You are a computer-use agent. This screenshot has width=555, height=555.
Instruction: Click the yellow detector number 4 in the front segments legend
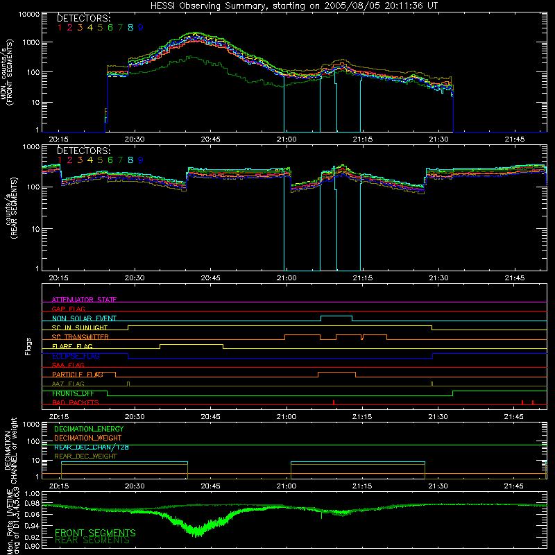click(90, 28)
